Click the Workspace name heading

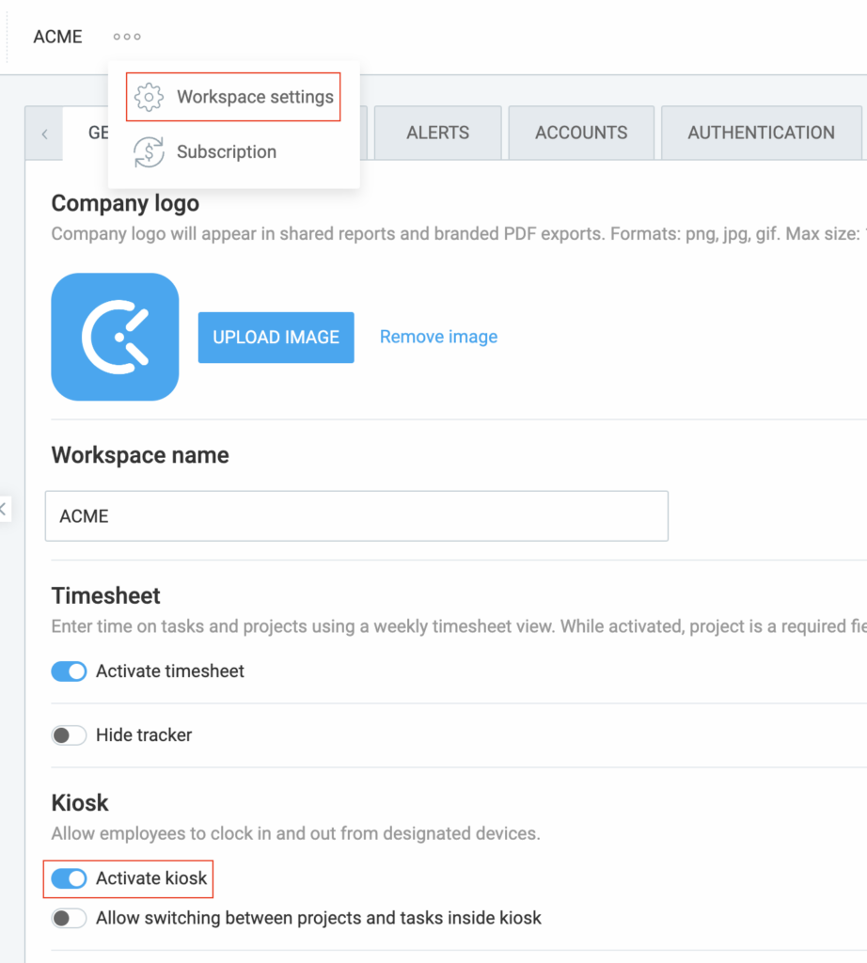[140, 455]
